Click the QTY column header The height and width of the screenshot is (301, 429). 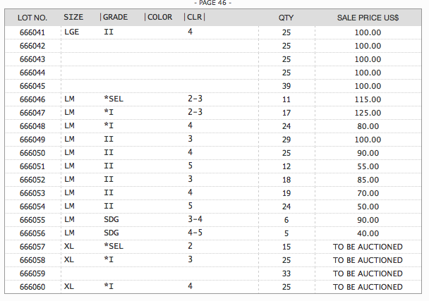click(x=286, y=17)
